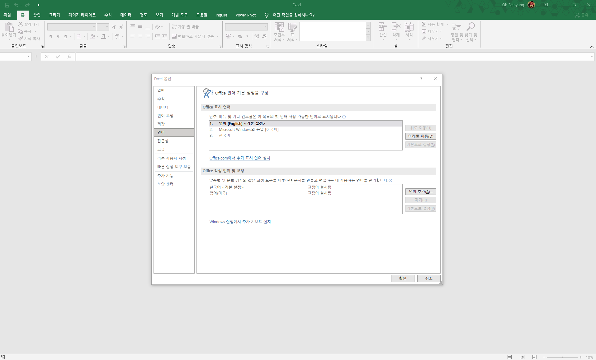Select 영어(미국) in authoring languages list

point(305,193)
